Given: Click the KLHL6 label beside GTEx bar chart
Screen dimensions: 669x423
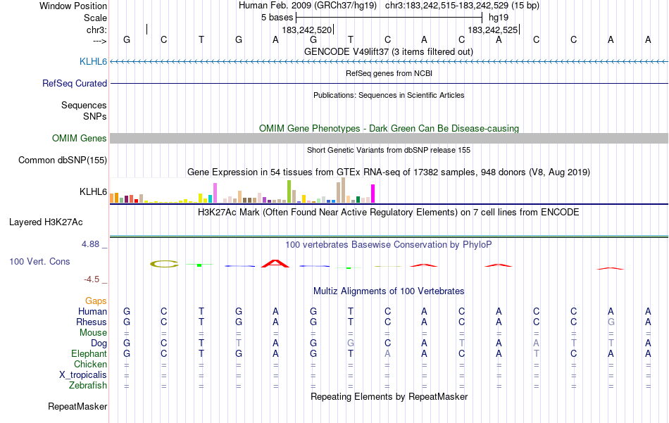Looking at the screenshot, I should (x=93, y=191).
